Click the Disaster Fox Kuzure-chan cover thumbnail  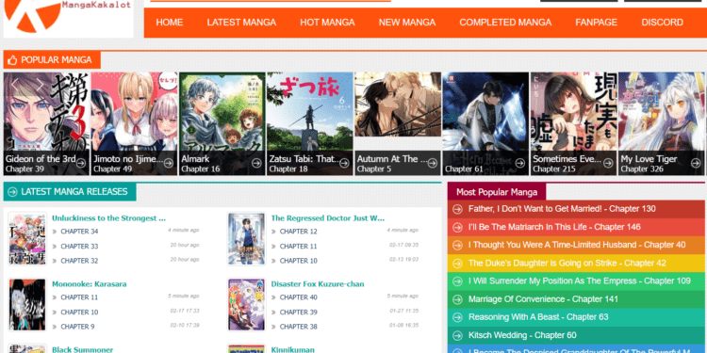[247, 305]
